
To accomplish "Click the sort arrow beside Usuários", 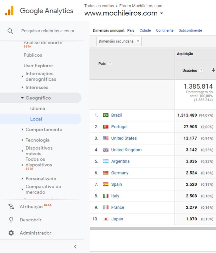I will 213,70.
